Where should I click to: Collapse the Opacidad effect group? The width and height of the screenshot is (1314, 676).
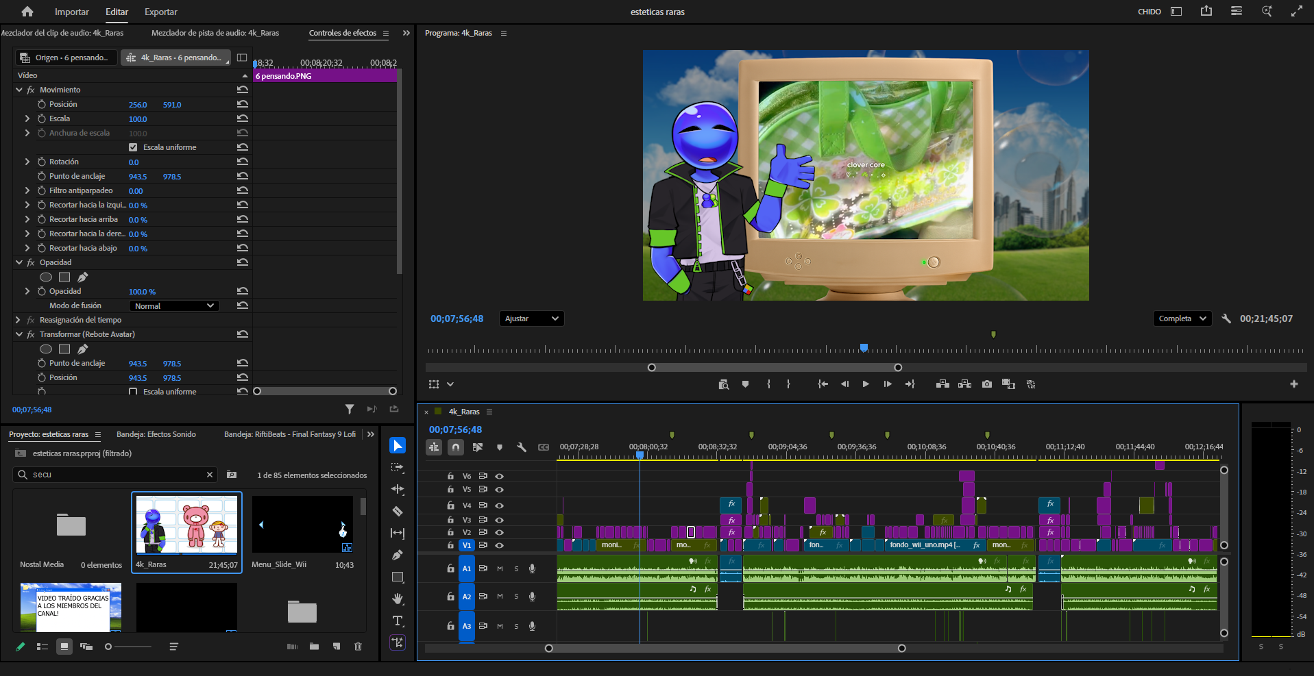click(19, 262)
